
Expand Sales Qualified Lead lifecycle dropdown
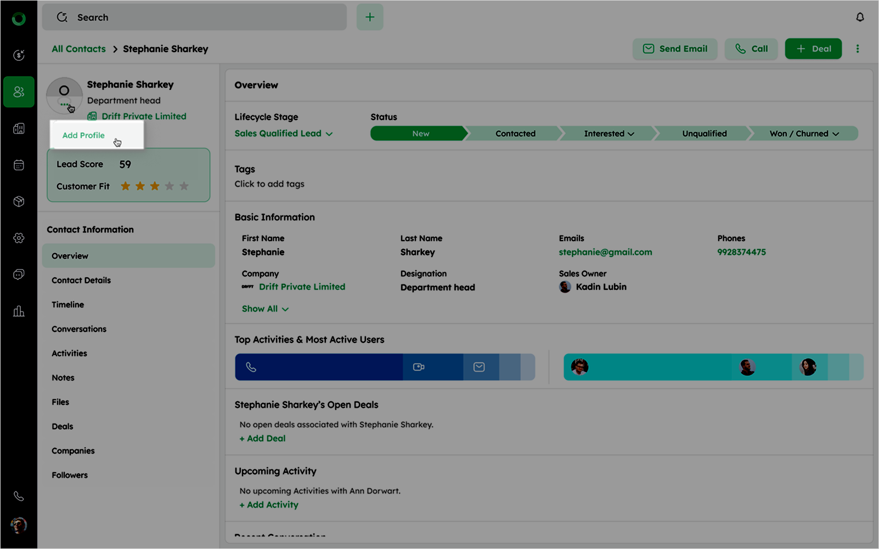[x=283, y=134]
